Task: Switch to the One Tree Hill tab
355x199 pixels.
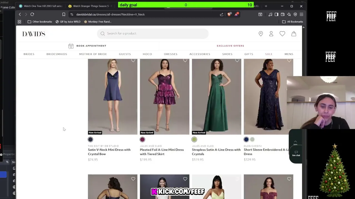Action: pyautogui.click(x=40, y=6)
